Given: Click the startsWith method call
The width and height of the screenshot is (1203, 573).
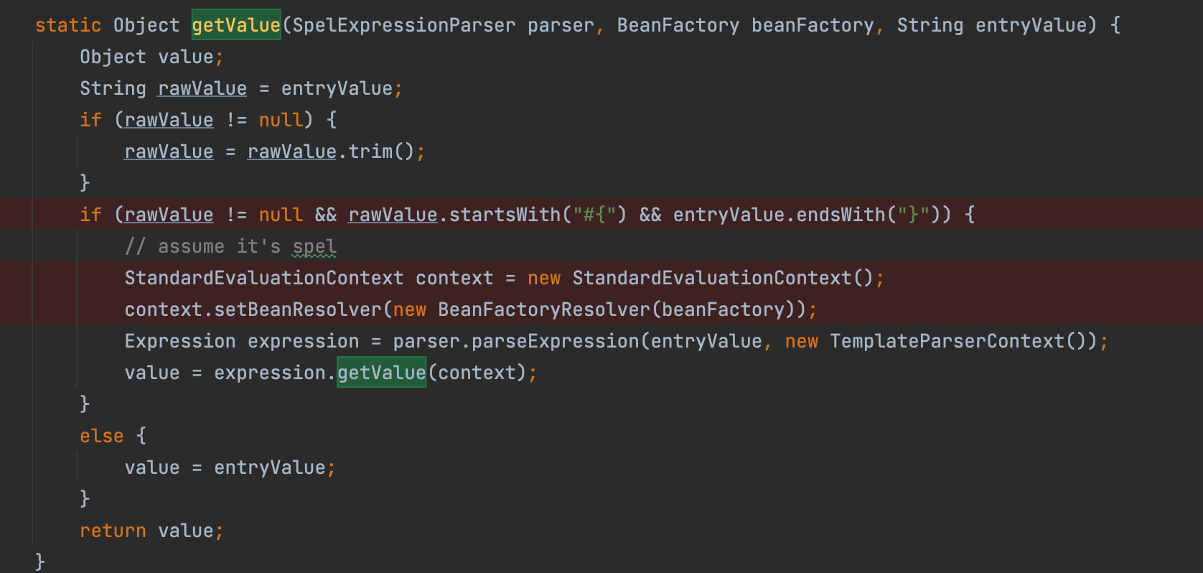Looking at the screenshot, I should (505, 215).
